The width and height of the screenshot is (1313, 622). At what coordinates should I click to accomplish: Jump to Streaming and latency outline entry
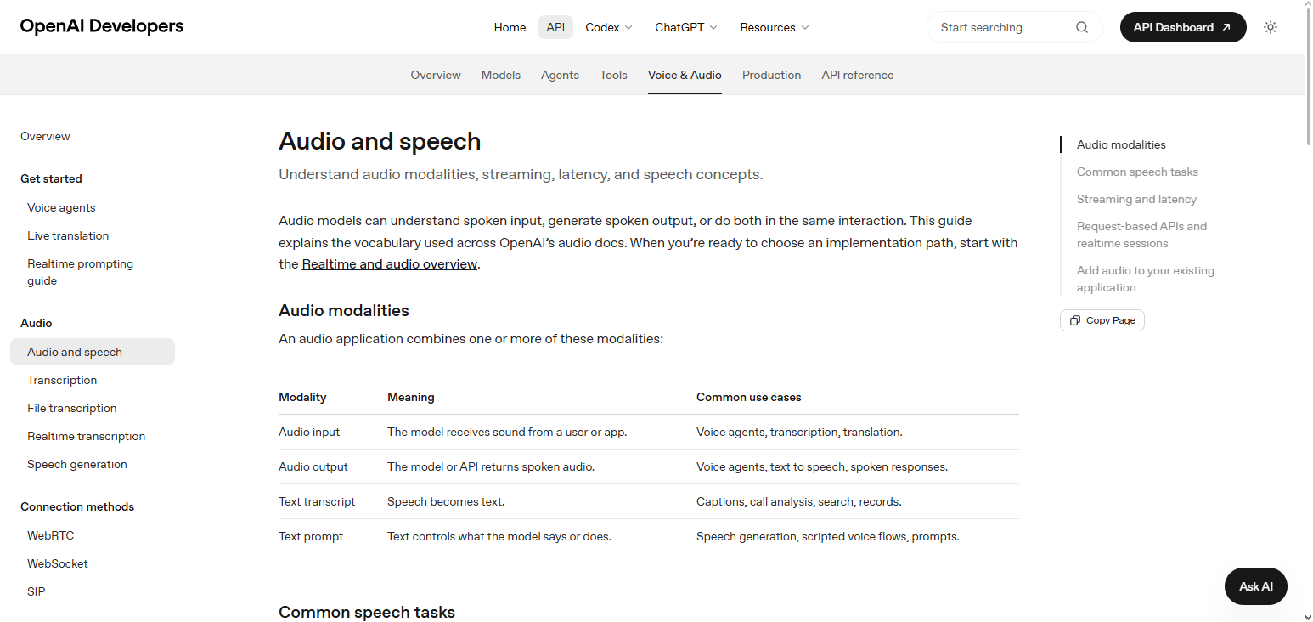(x=1136, y=199)
